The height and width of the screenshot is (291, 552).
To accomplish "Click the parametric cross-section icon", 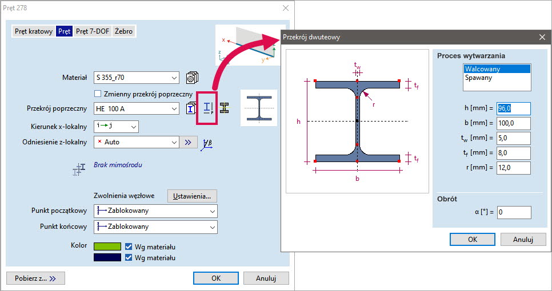I will 208,108.
